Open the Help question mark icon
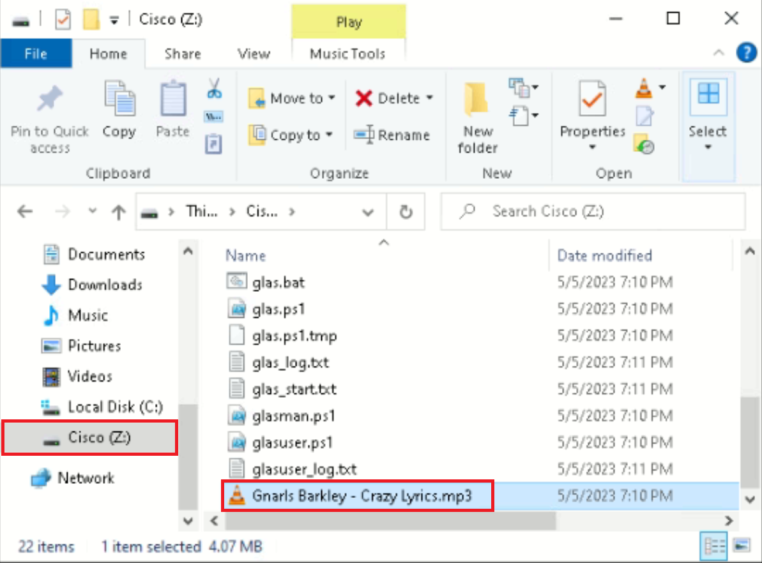Screen dimensions: 762x563 [x=746, y=53]
